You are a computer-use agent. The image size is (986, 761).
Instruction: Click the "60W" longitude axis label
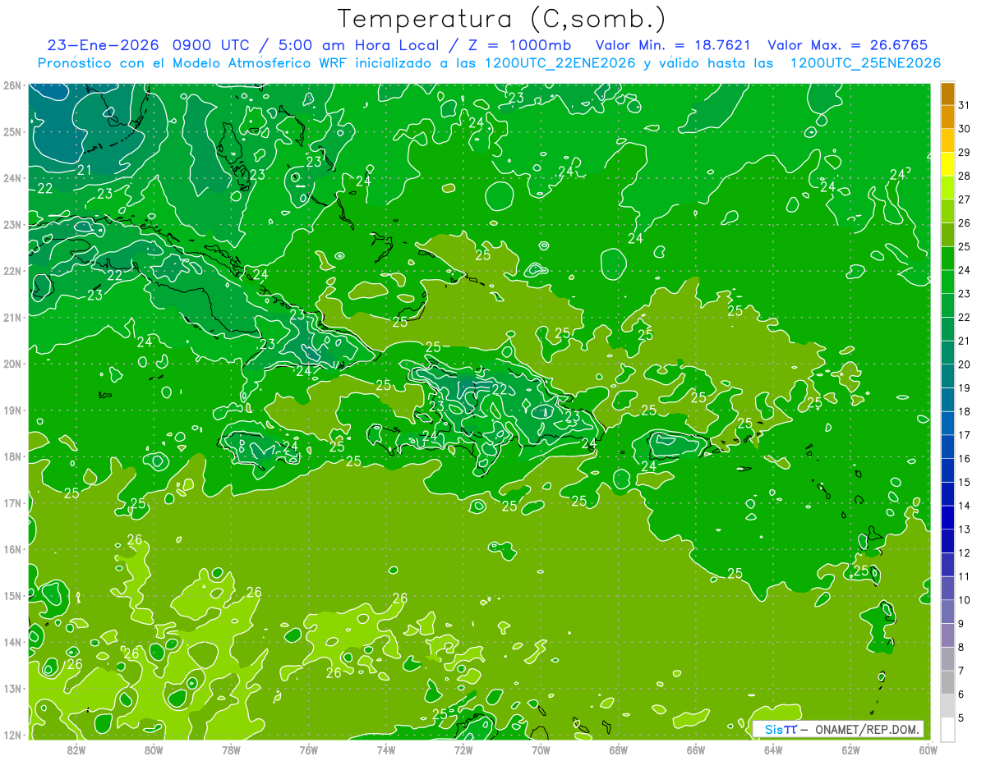(928, 750)
